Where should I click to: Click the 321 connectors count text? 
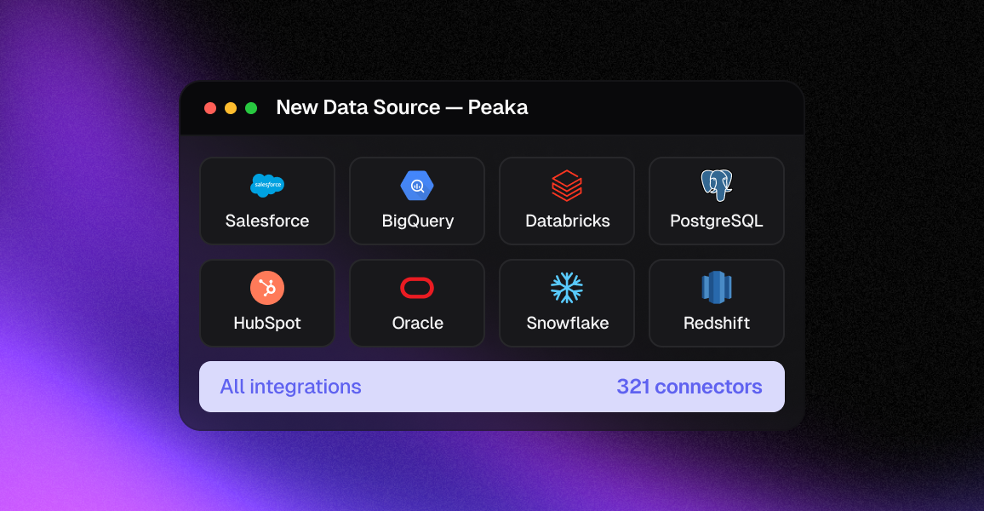tap(689, 387)
